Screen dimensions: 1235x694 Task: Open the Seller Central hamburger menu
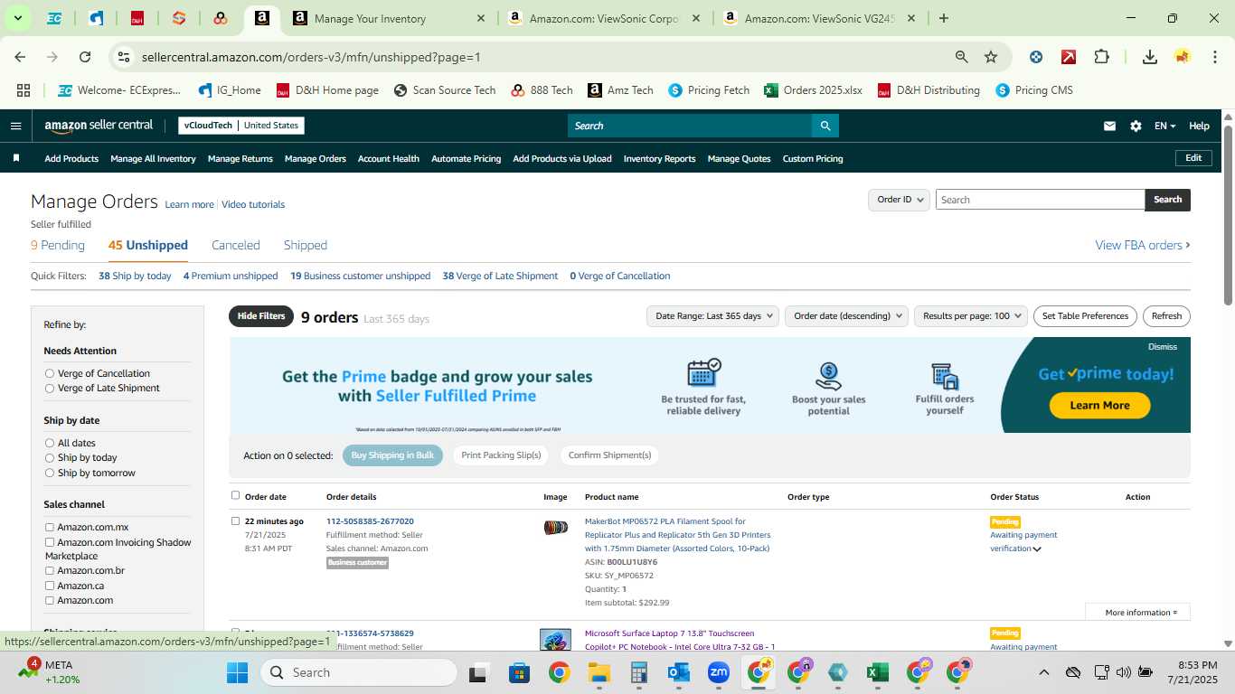15,126
